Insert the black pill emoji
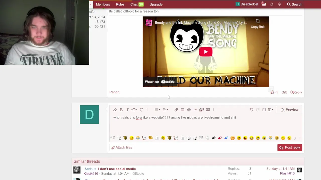 [214, 138]
